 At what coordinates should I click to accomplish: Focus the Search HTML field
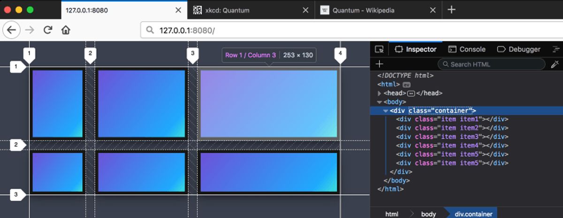(x=491, y=64)
